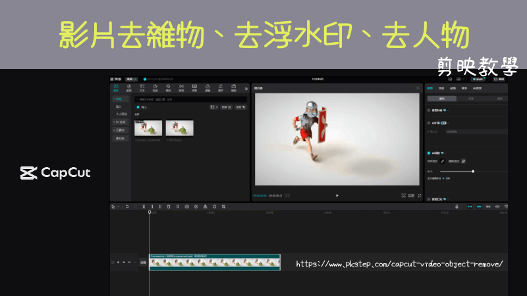Click the Export button in title bar

click(499, 79)
